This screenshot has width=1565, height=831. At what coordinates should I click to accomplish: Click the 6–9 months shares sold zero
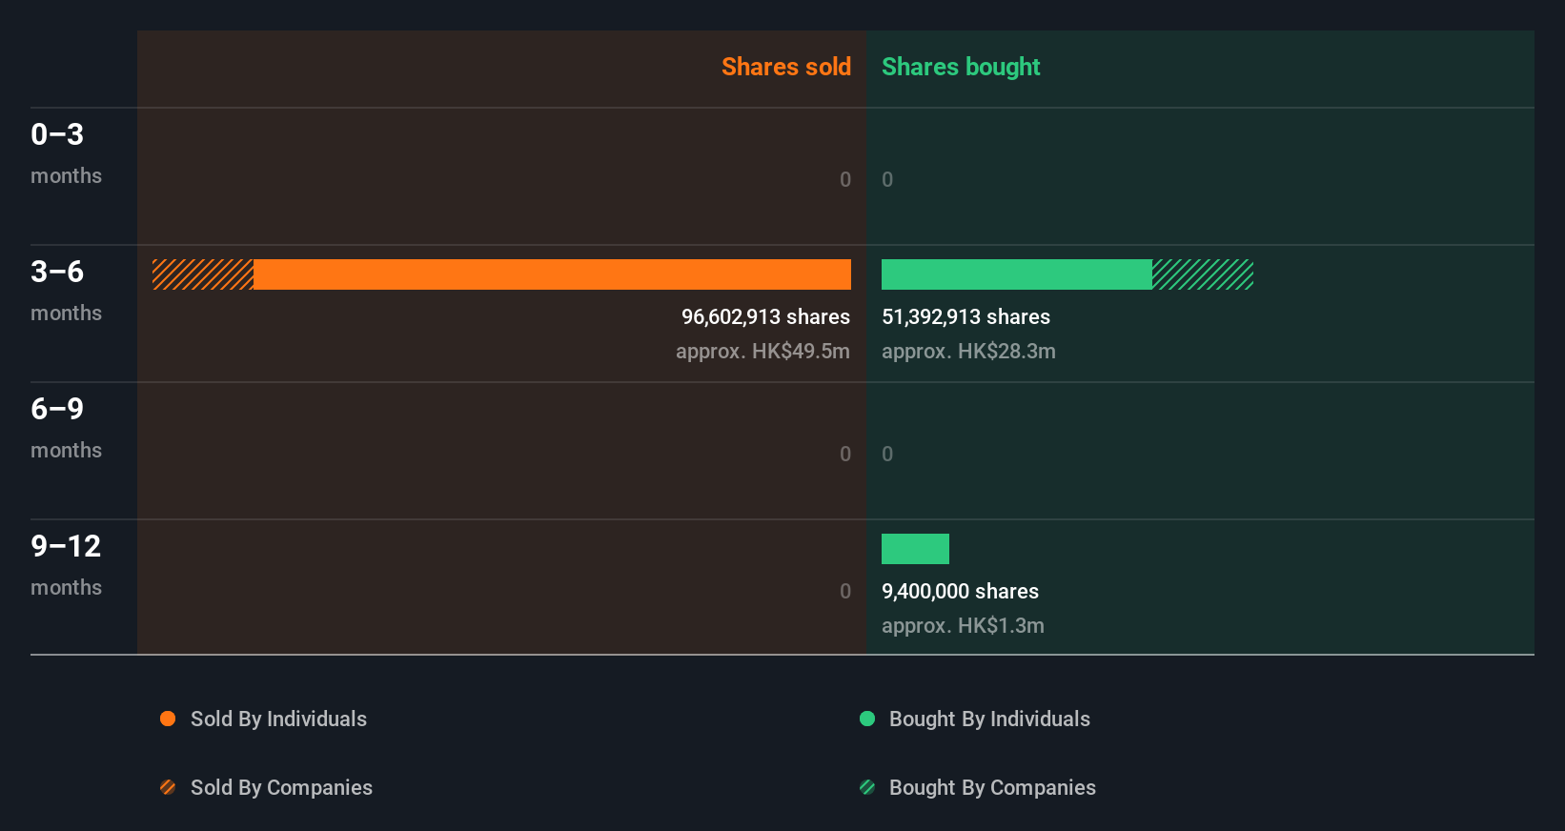(845, 454)
